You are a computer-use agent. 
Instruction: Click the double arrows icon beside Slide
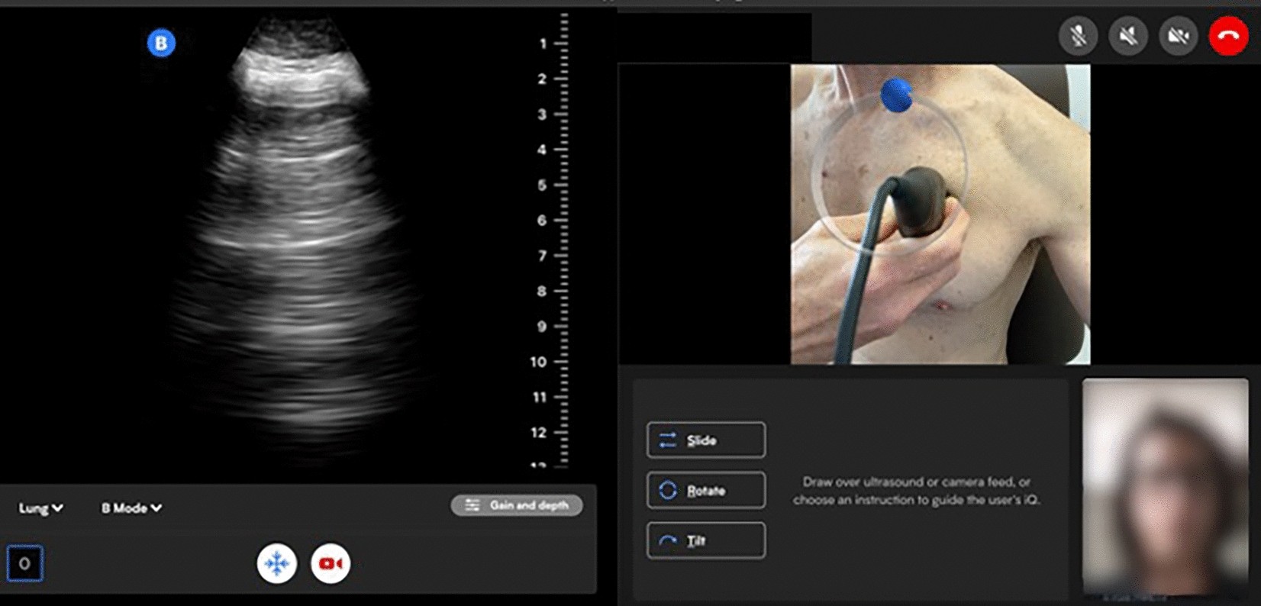pyautogui.click(x=668, y=440)
